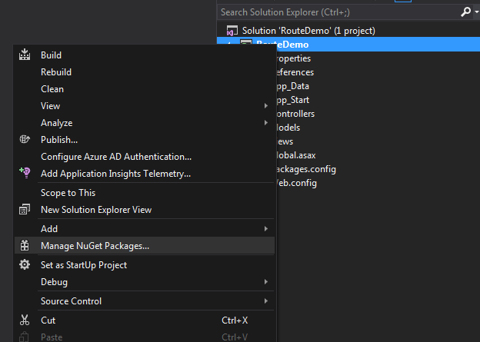This screenshot has height=342, width=480.
Task: Select the packages.config file in the tree
Action: [x=305, y=169]
